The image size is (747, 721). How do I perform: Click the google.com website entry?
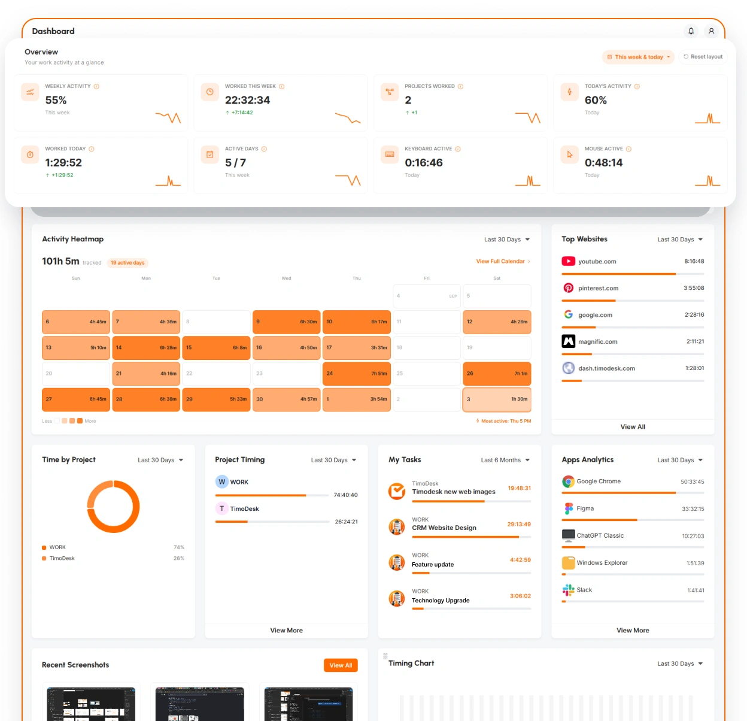(633, 317)
